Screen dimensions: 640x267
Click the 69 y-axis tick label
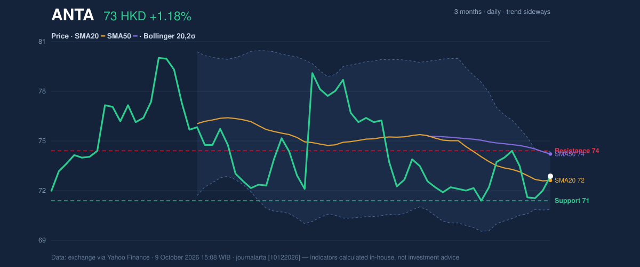42,240
